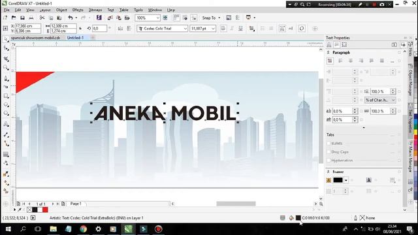
Task: Toggle the Bullets checkbox
Action: pyautogui.click(x=329, y=144)
